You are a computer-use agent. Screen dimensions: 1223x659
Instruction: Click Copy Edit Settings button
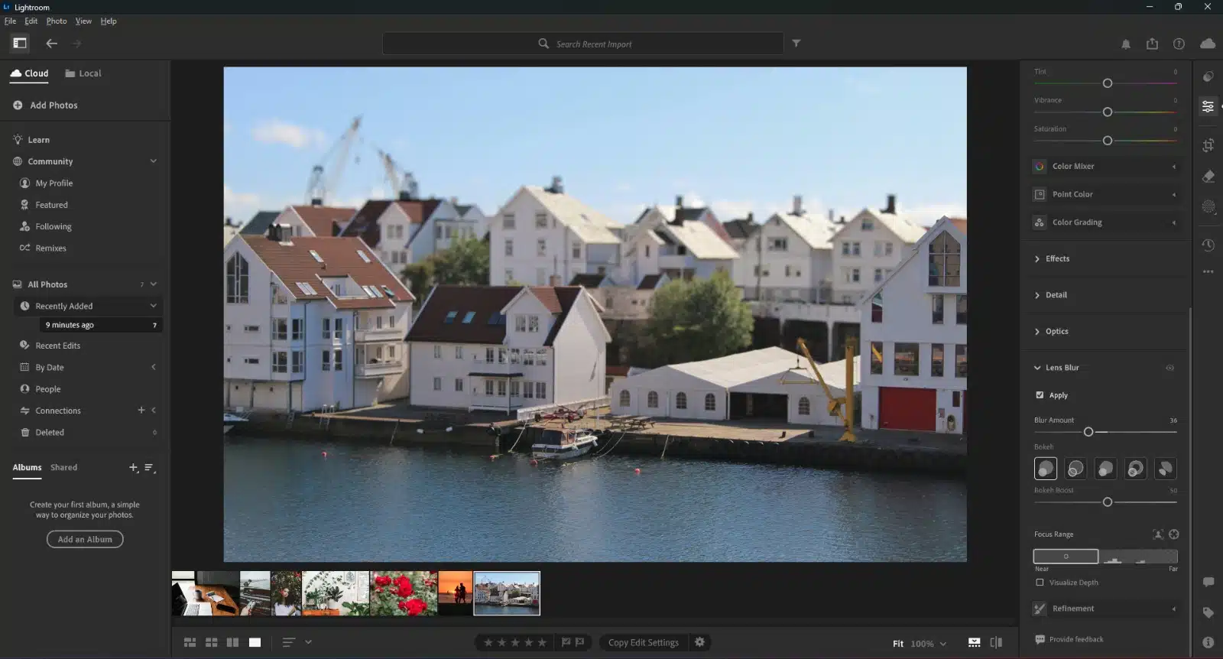pyautogui.click(x=643, y=643)
